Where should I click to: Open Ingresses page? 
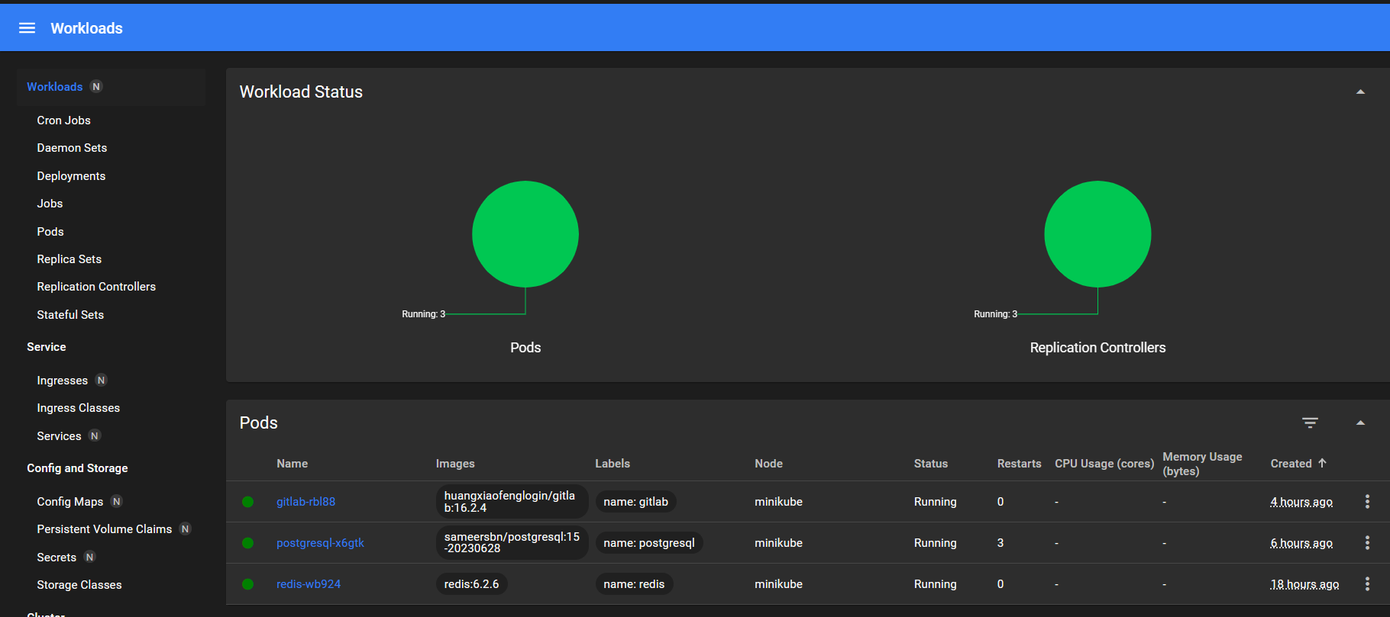point(62,381)
